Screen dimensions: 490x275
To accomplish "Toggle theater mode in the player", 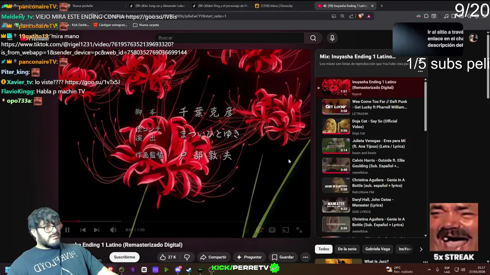I will tap(272, 230).
